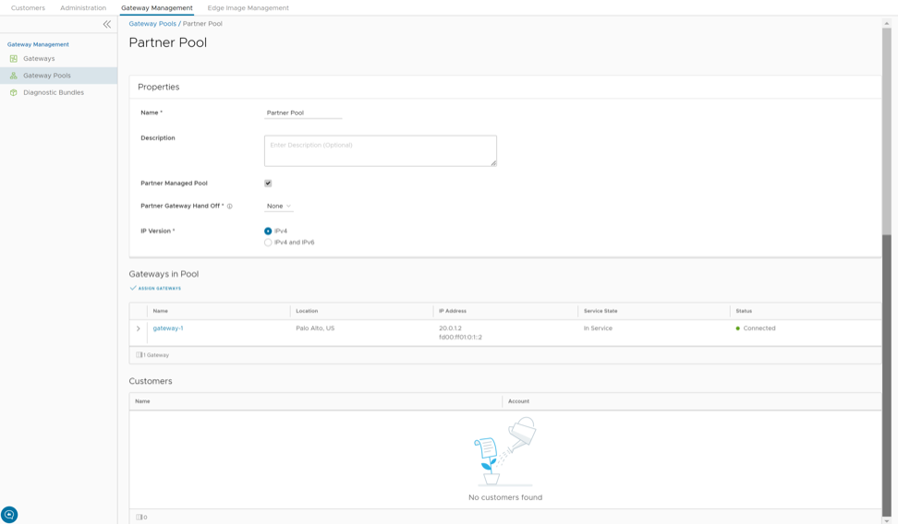The width and height of the screenshot is (898, 524).
Task: Click the Gateway Pools sidebar icon
Action: click(x=14, y=76)
